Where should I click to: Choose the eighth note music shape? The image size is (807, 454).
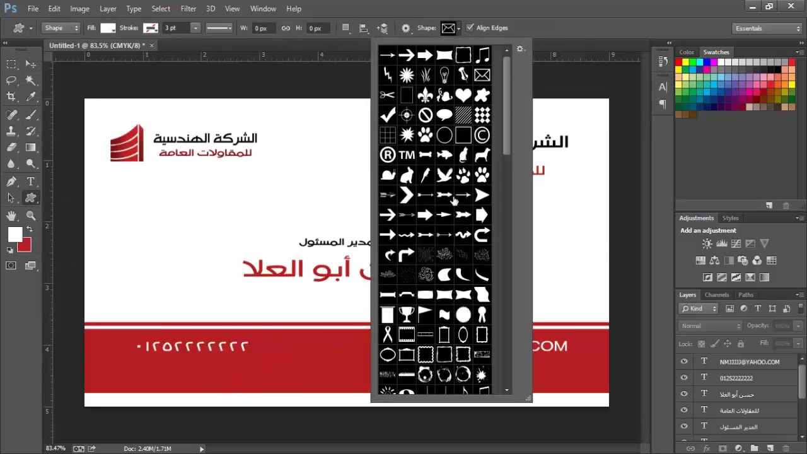pos(482,55)
